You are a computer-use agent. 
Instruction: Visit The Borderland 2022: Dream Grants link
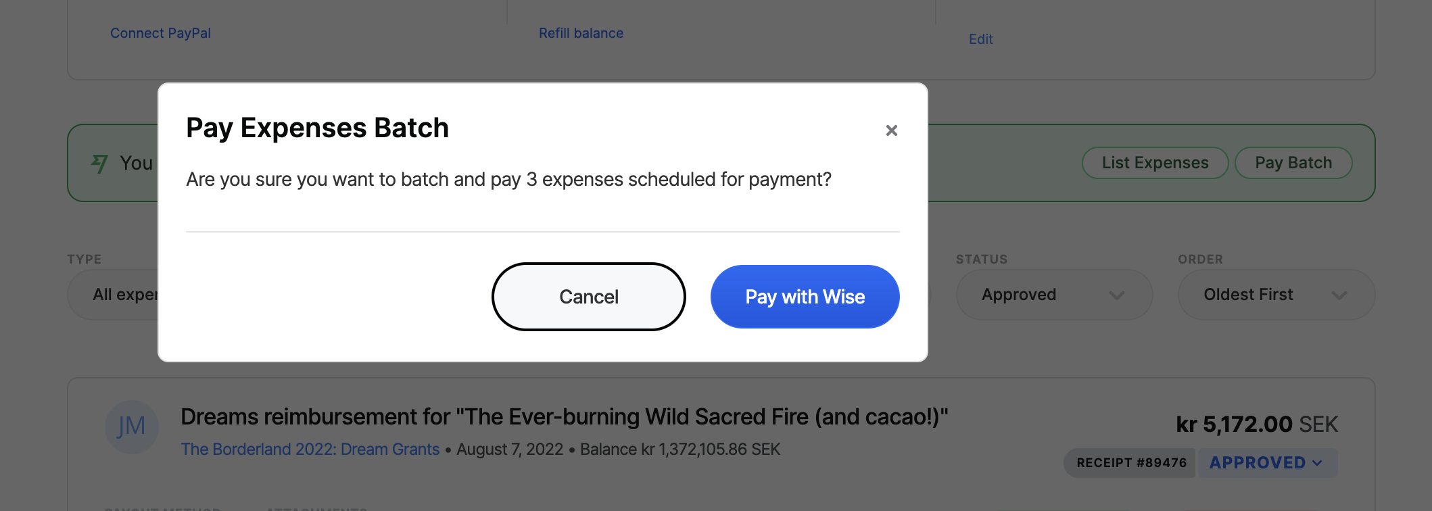310,449
